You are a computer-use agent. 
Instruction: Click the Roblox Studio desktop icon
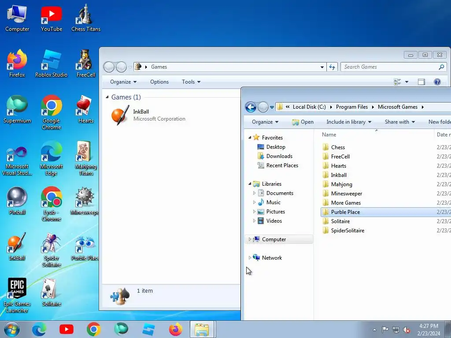click(x=51, y=64)
